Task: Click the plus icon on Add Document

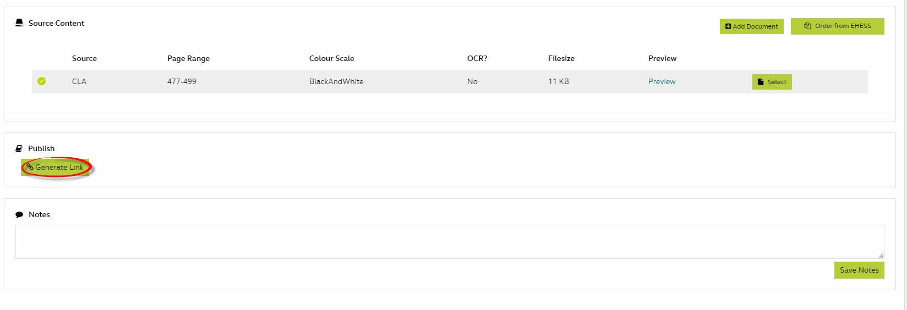Action: point(728,26)
